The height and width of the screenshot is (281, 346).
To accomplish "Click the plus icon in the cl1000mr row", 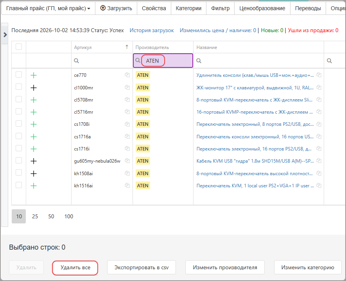I will [34, 88].
